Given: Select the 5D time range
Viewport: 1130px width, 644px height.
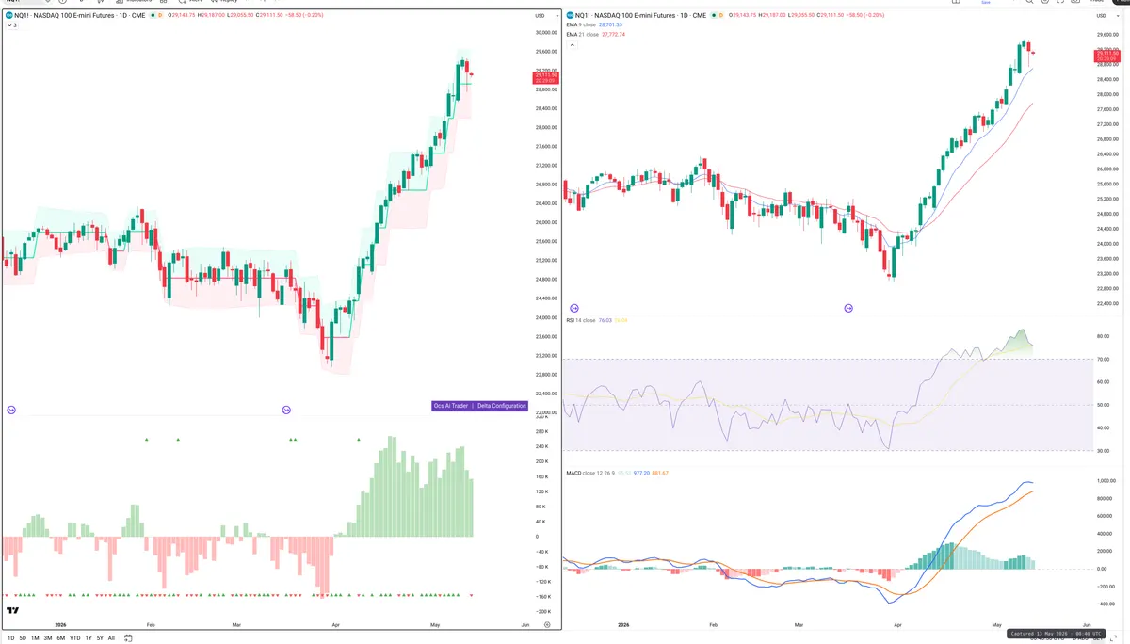Looking at the screenshot, I should point(23,637).
